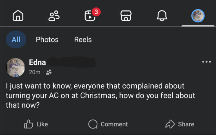Select the All filter tab
Viewport: 216px width, 135px height.
tap(16, 40)
